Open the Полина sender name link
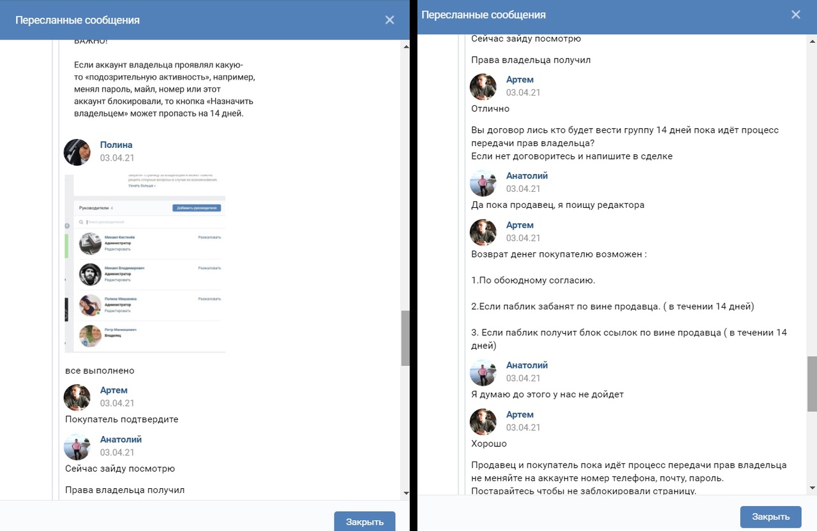The height and width of the screenshot is (531, 817). coord(116,145)
